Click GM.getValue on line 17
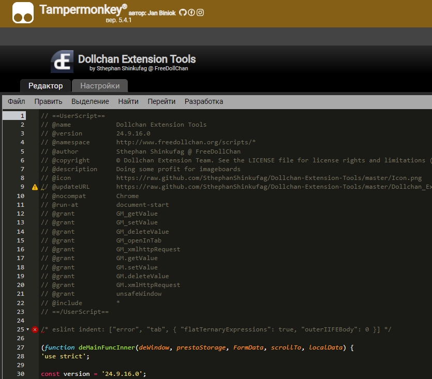The width and height of the screenshot is (432, 379). (137, 258)
